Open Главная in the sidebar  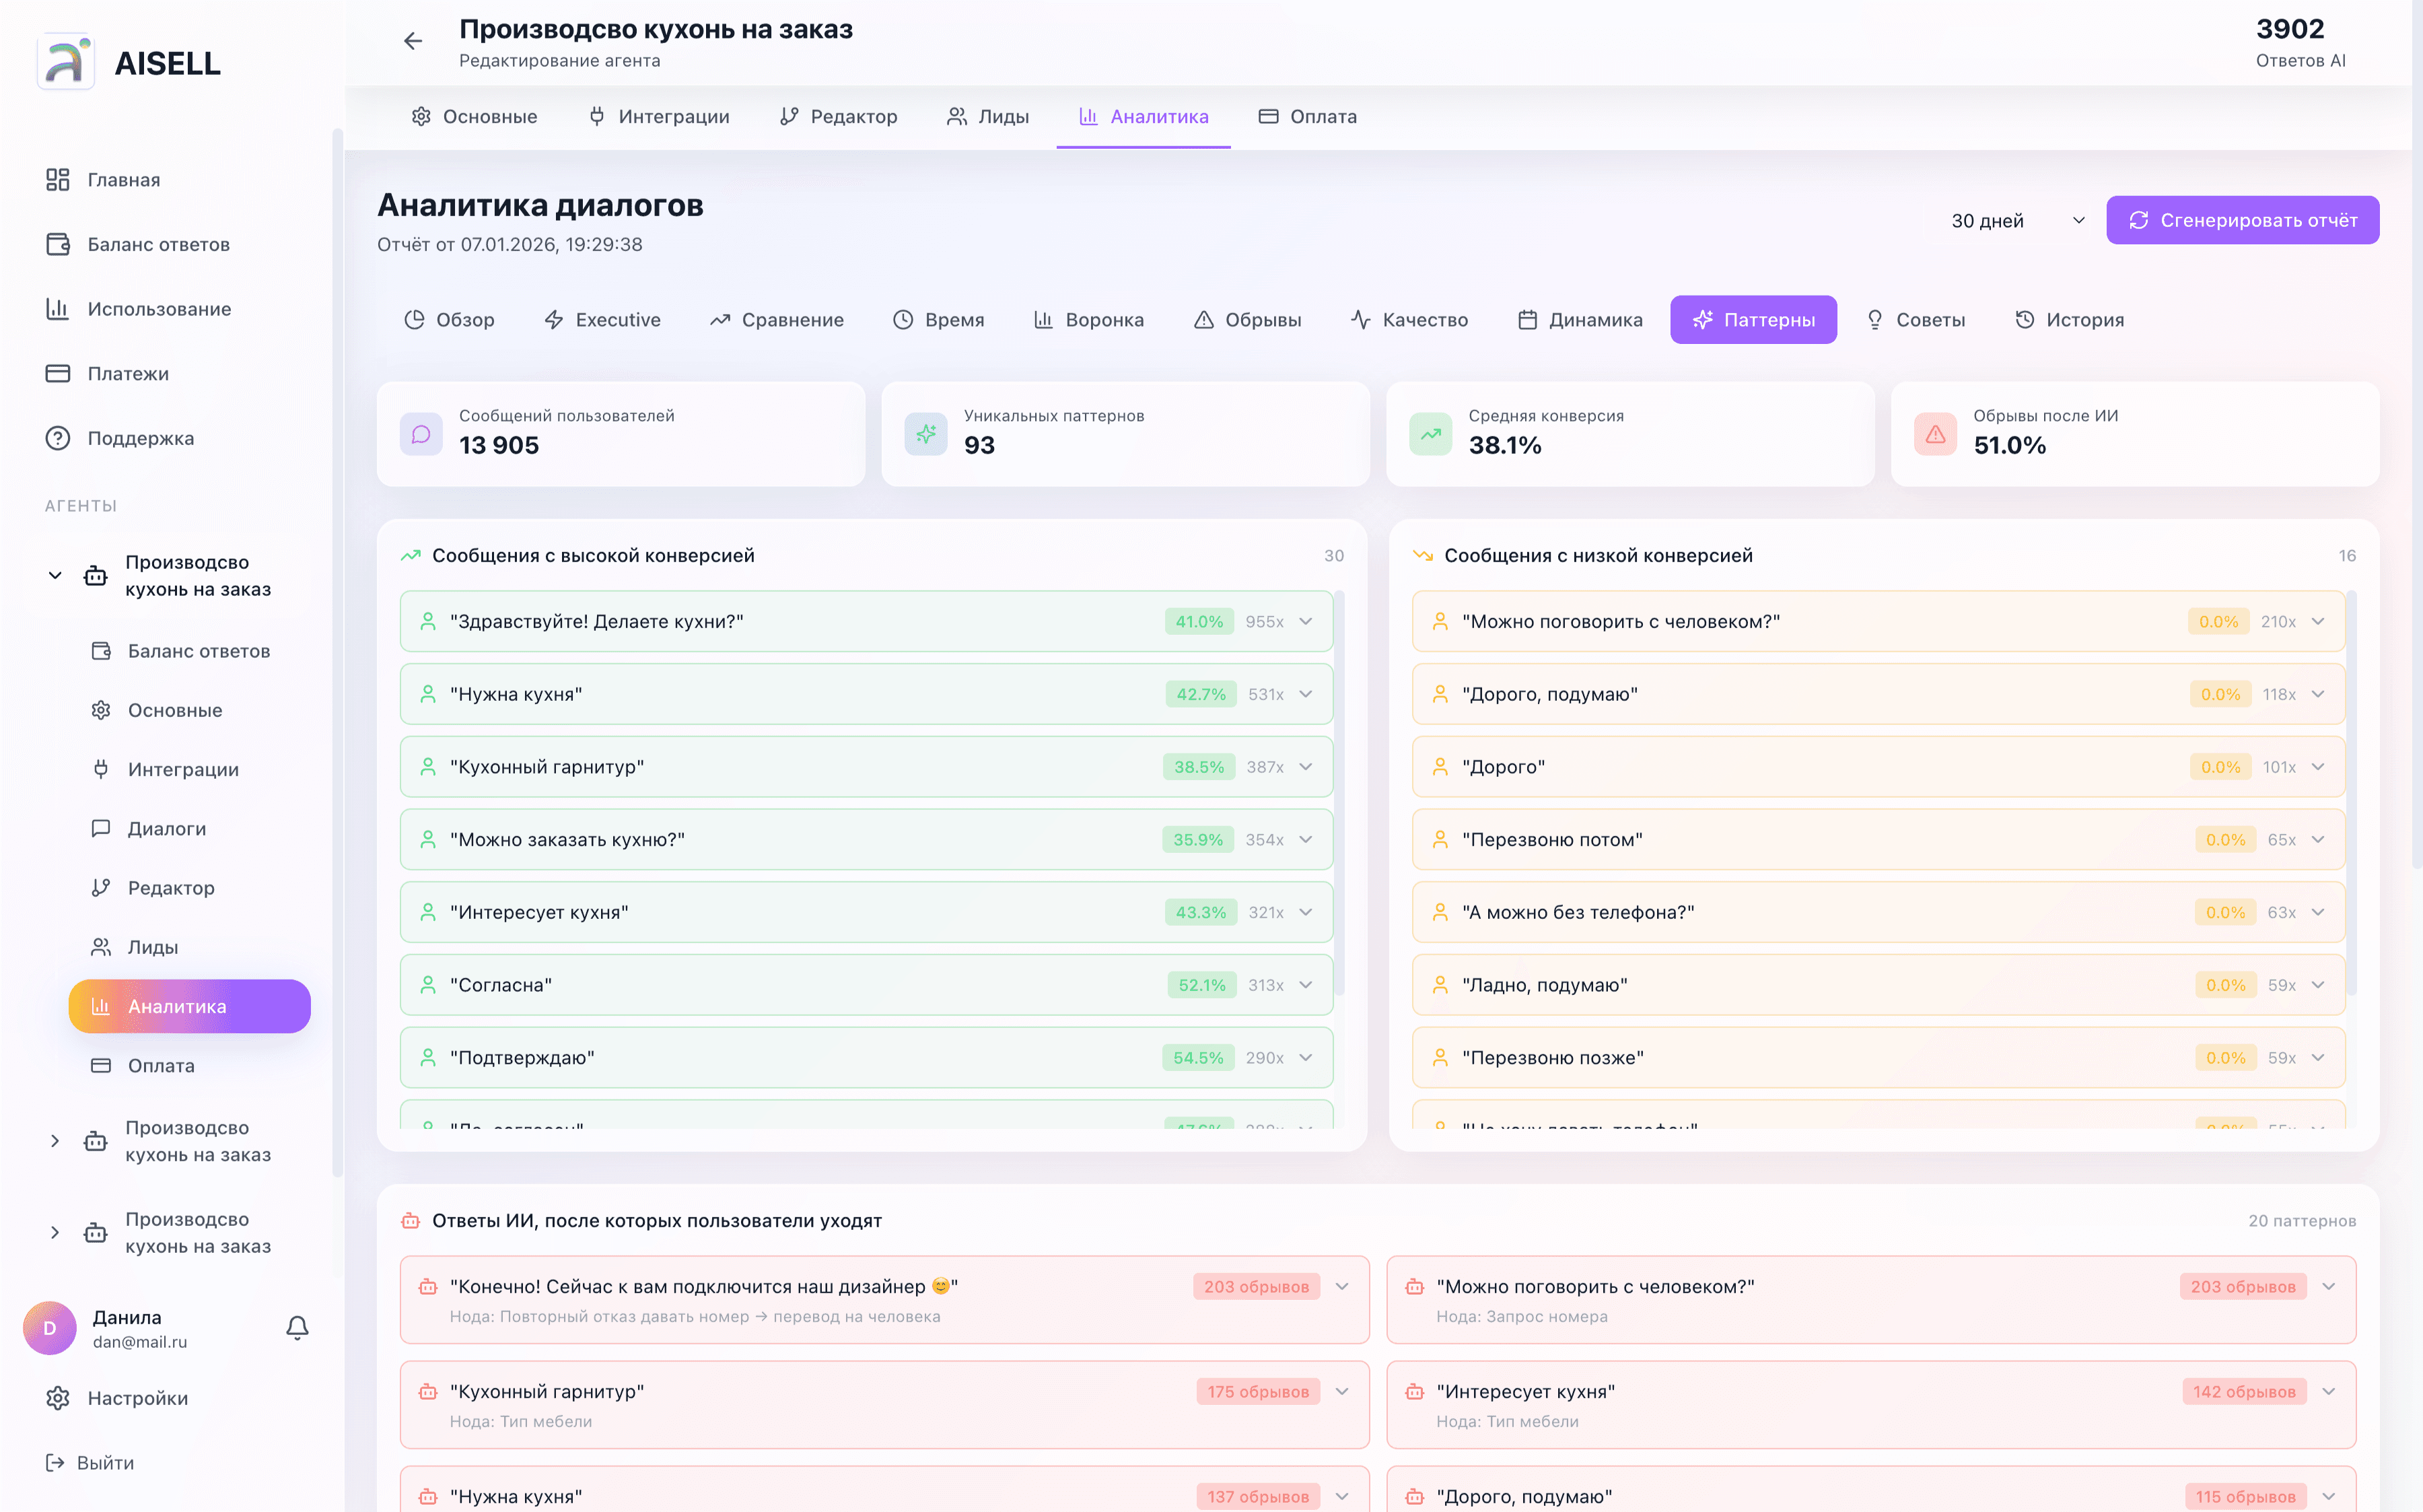[123, 180]
